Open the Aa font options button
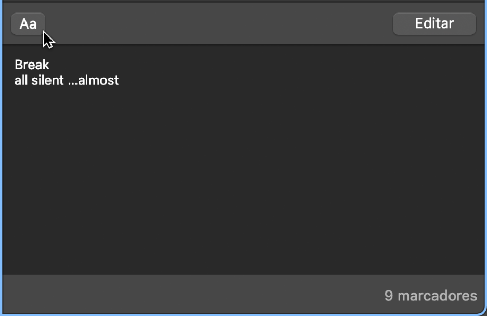 pos(28,24)
